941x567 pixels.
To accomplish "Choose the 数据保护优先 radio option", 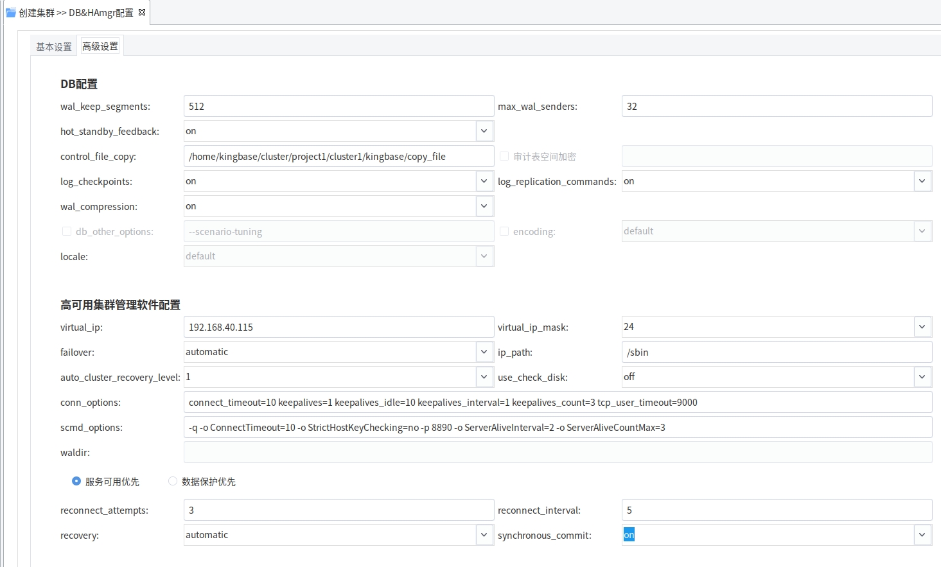I will (x=173, y=481).
